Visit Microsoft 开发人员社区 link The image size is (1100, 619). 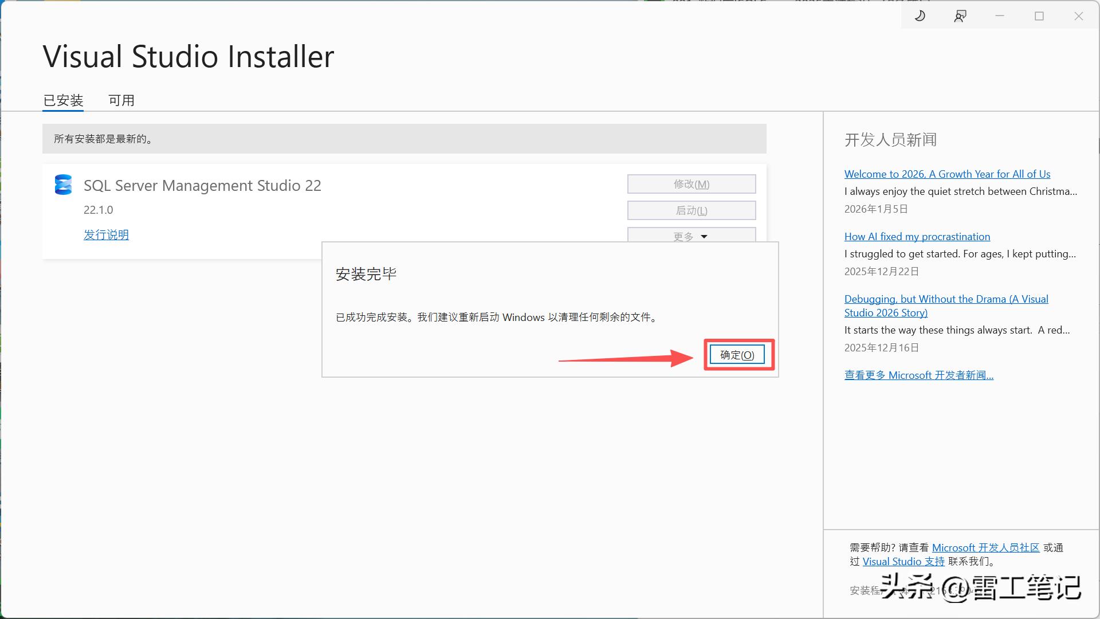click(985, 548)
